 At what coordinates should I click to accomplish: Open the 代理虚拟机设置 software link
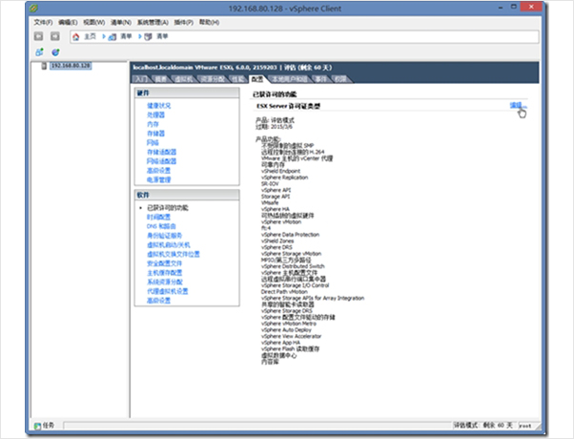pyautogui.click(x=168, y=291)
